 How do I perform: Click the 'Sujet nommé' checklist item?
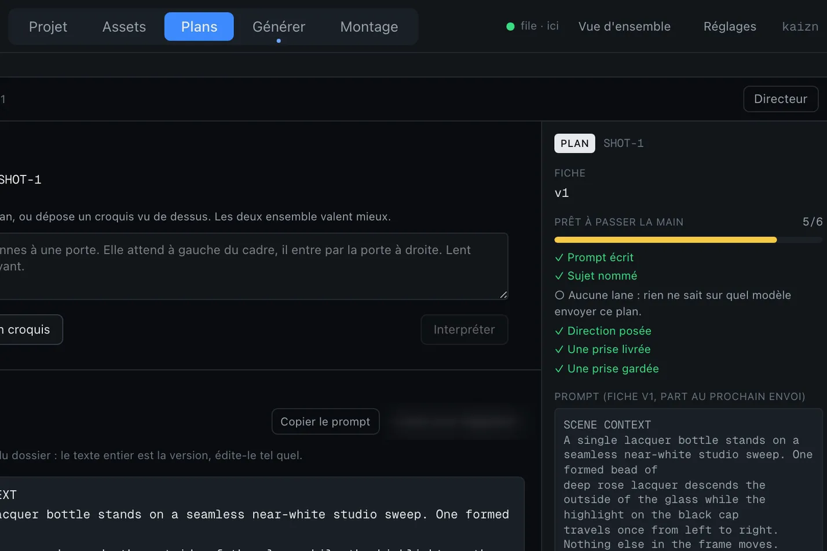point(596,276)
